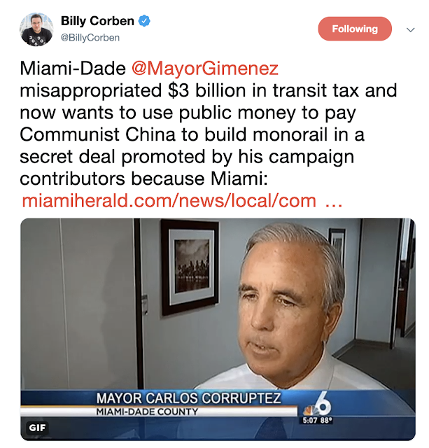Visit the @BillyCorben handle
Viewport: 429px width, 448px height.
tap(90, 37)
